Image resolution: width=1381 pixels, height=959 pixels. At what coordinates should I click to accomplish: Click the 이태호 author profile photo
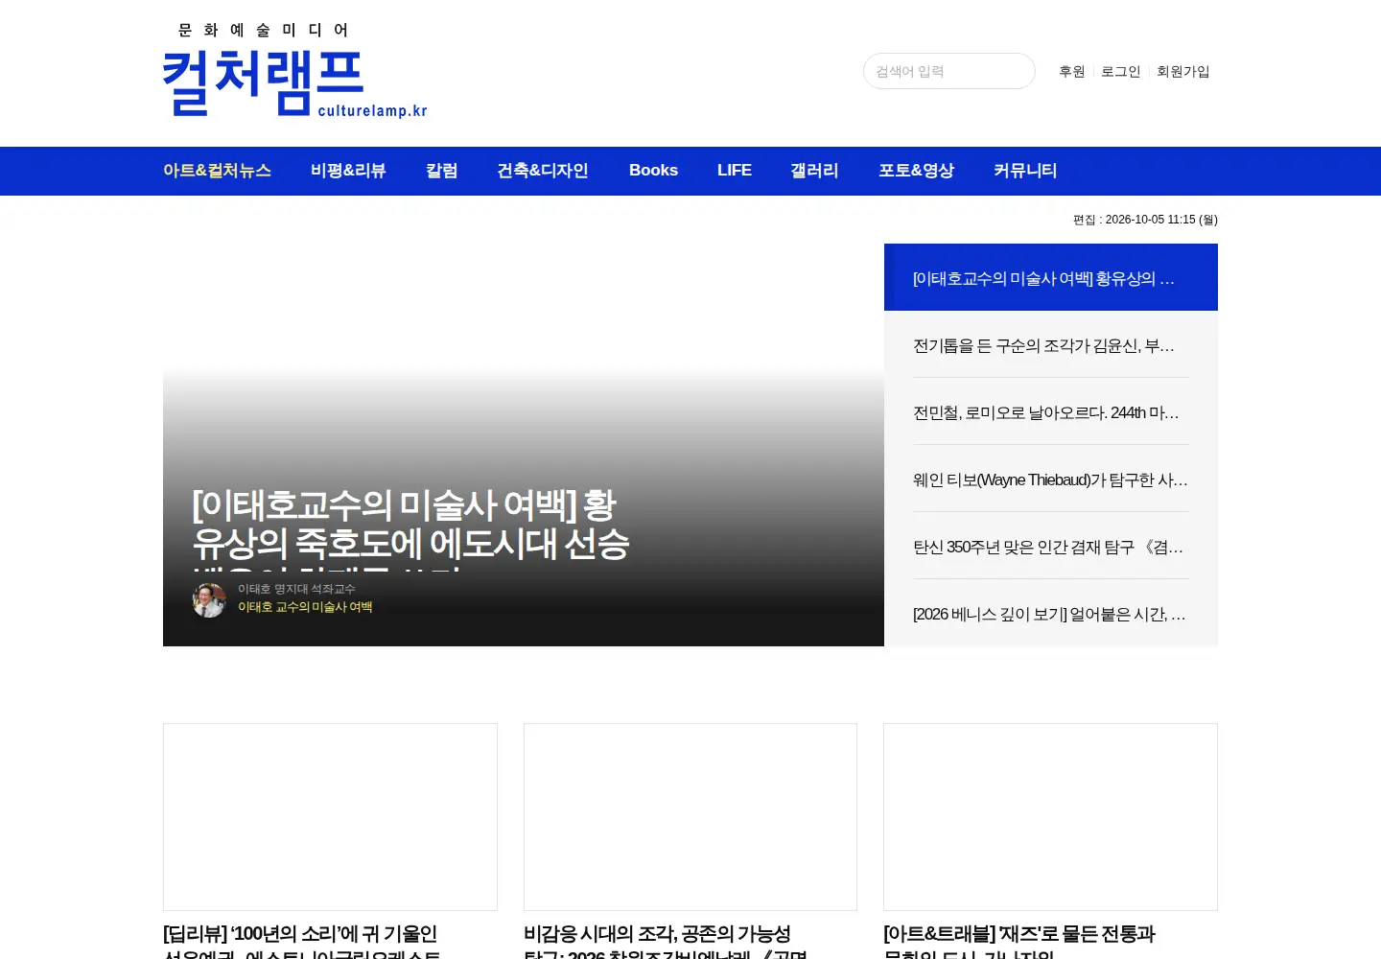(x=209, y=600)
